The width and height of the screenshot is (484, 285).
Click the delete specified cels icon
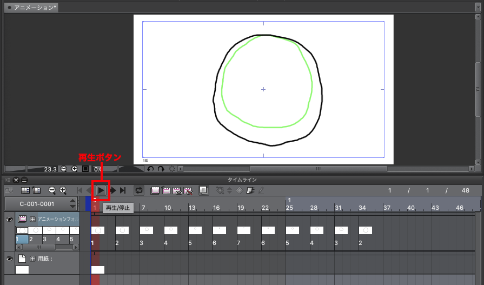(188, 191)
